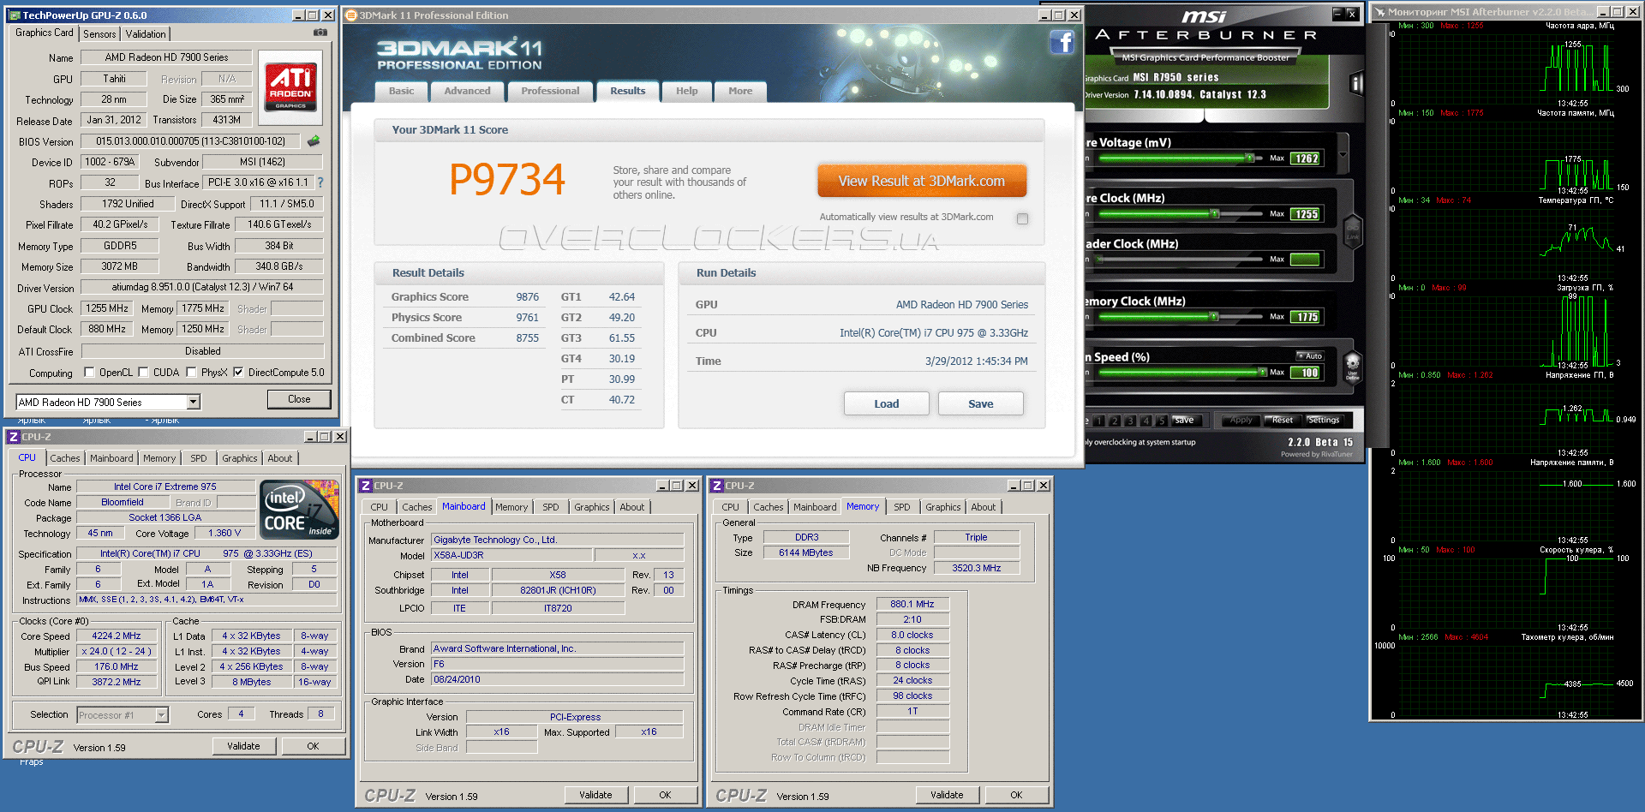This screenshot has width=1645, height=812.
Task: Click the Apply button in Afterburner
Action: tap(1241, 421)
